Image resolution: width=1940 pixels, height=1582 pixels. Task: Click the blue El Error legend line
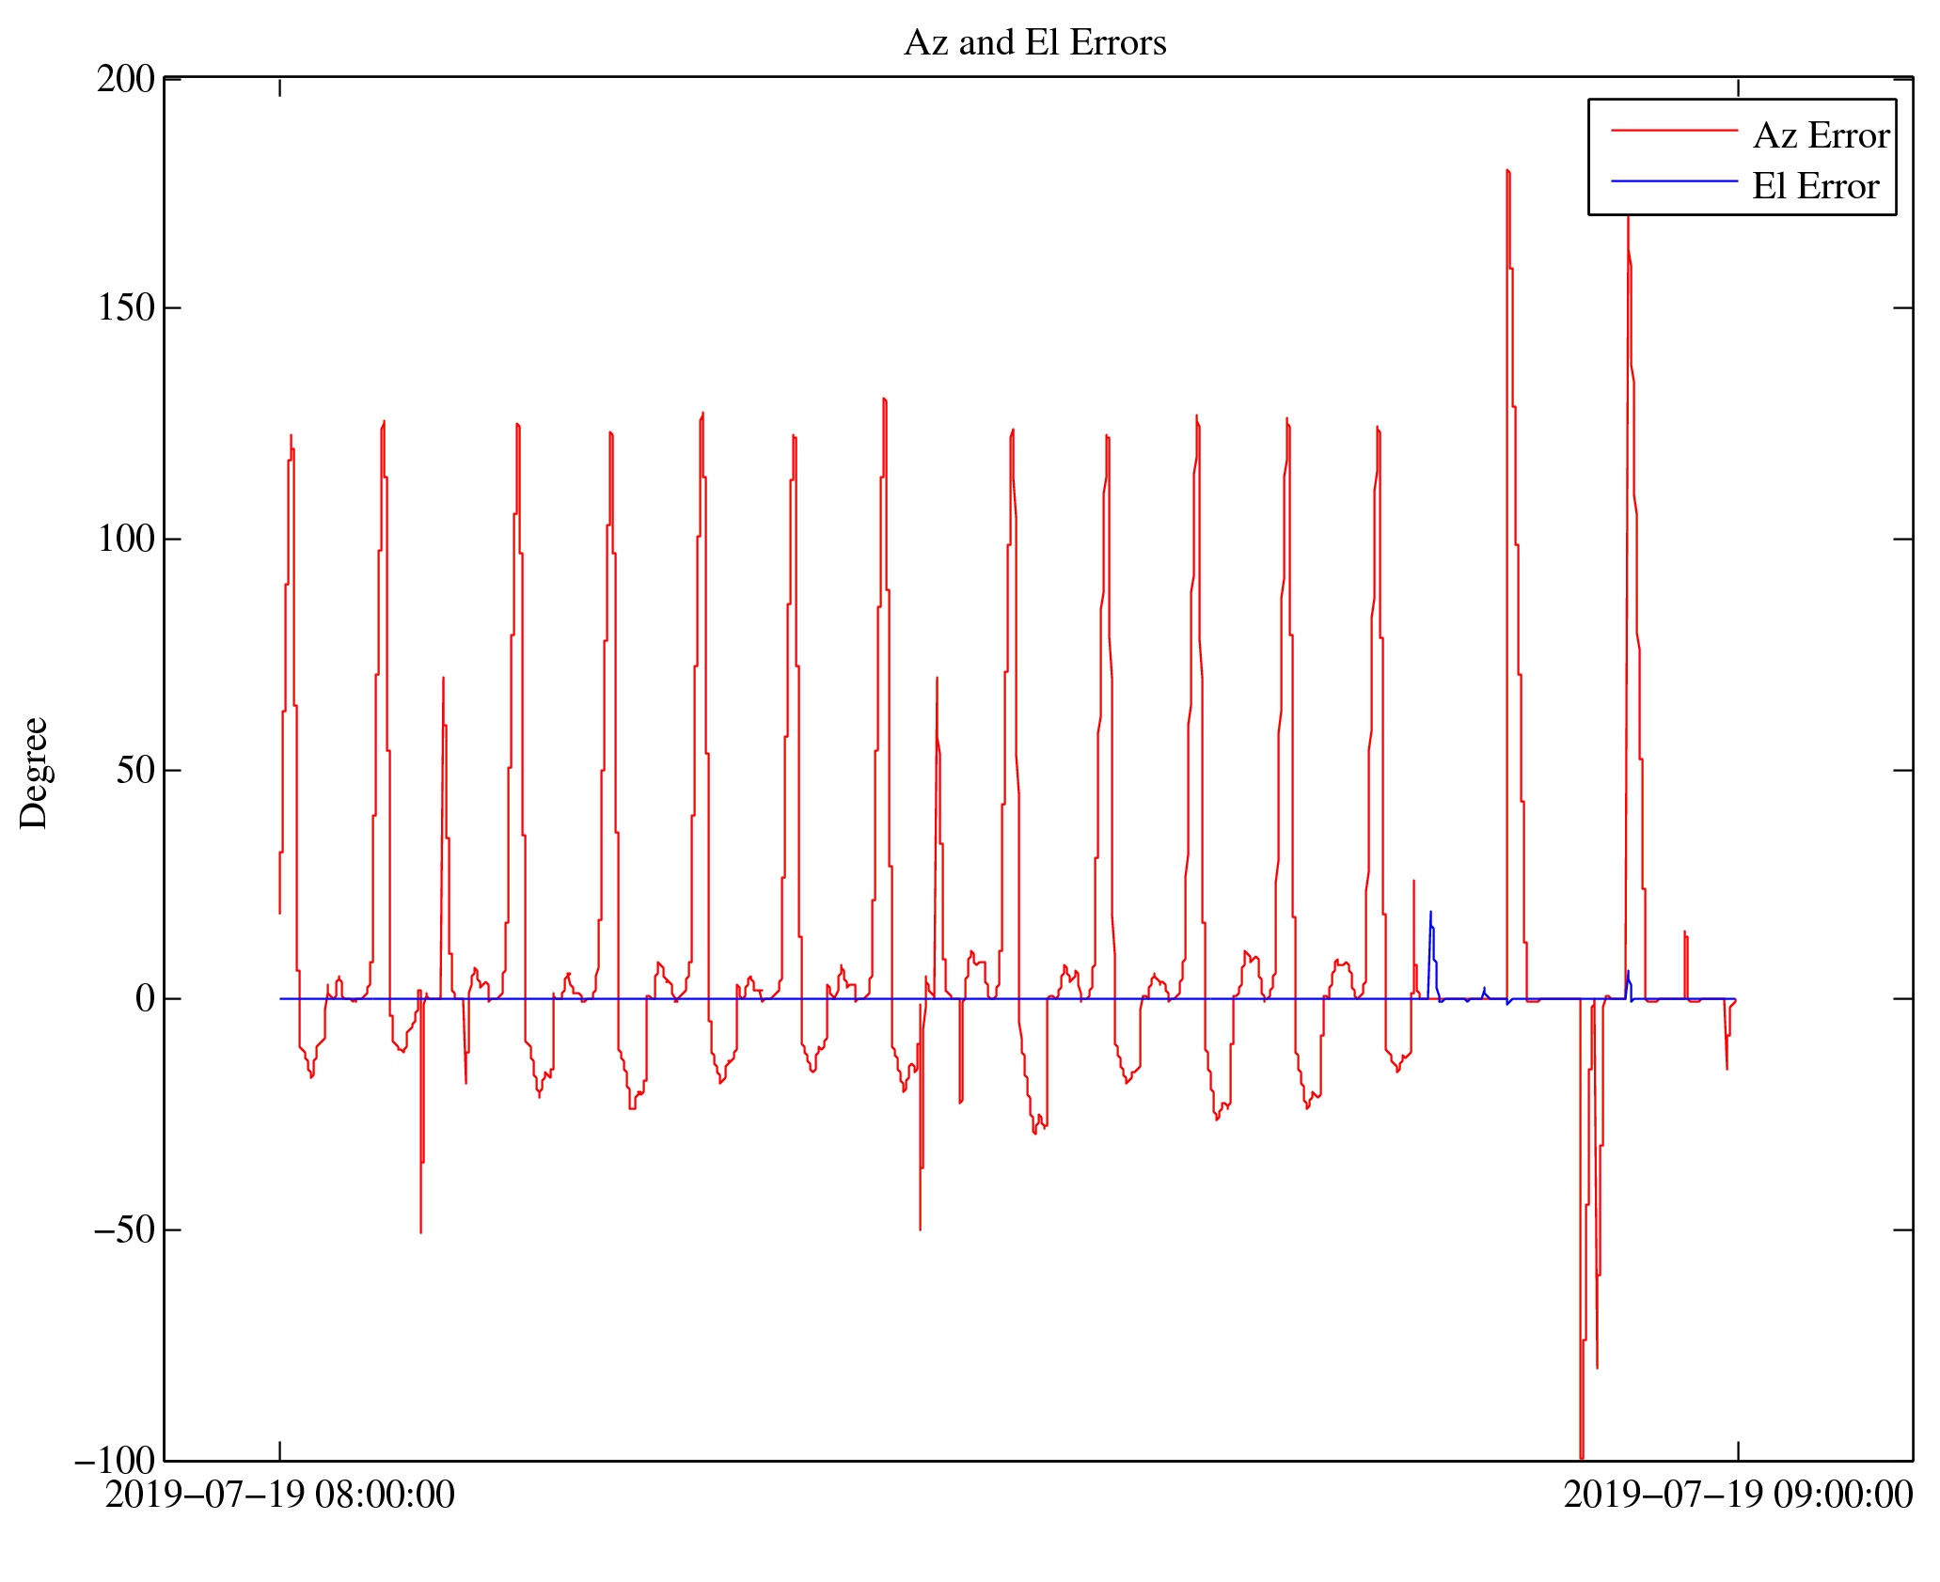point(1673,180)
